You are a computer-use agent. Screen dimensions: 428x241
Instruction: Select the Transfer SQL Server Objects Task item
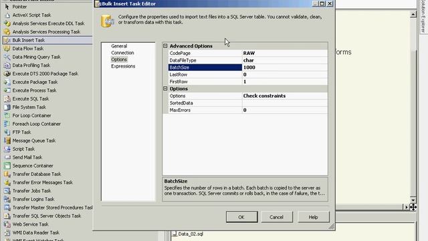46,216
